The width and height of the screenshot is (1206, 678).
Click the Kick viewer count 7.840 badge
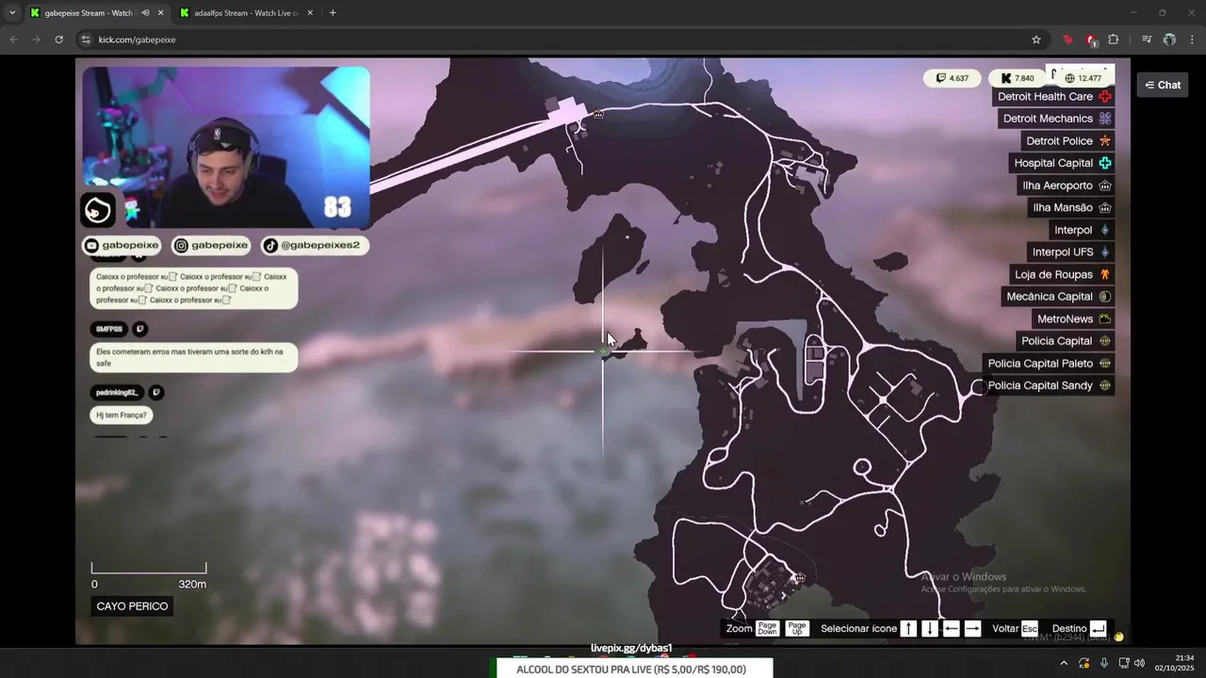coord(1017,78)
